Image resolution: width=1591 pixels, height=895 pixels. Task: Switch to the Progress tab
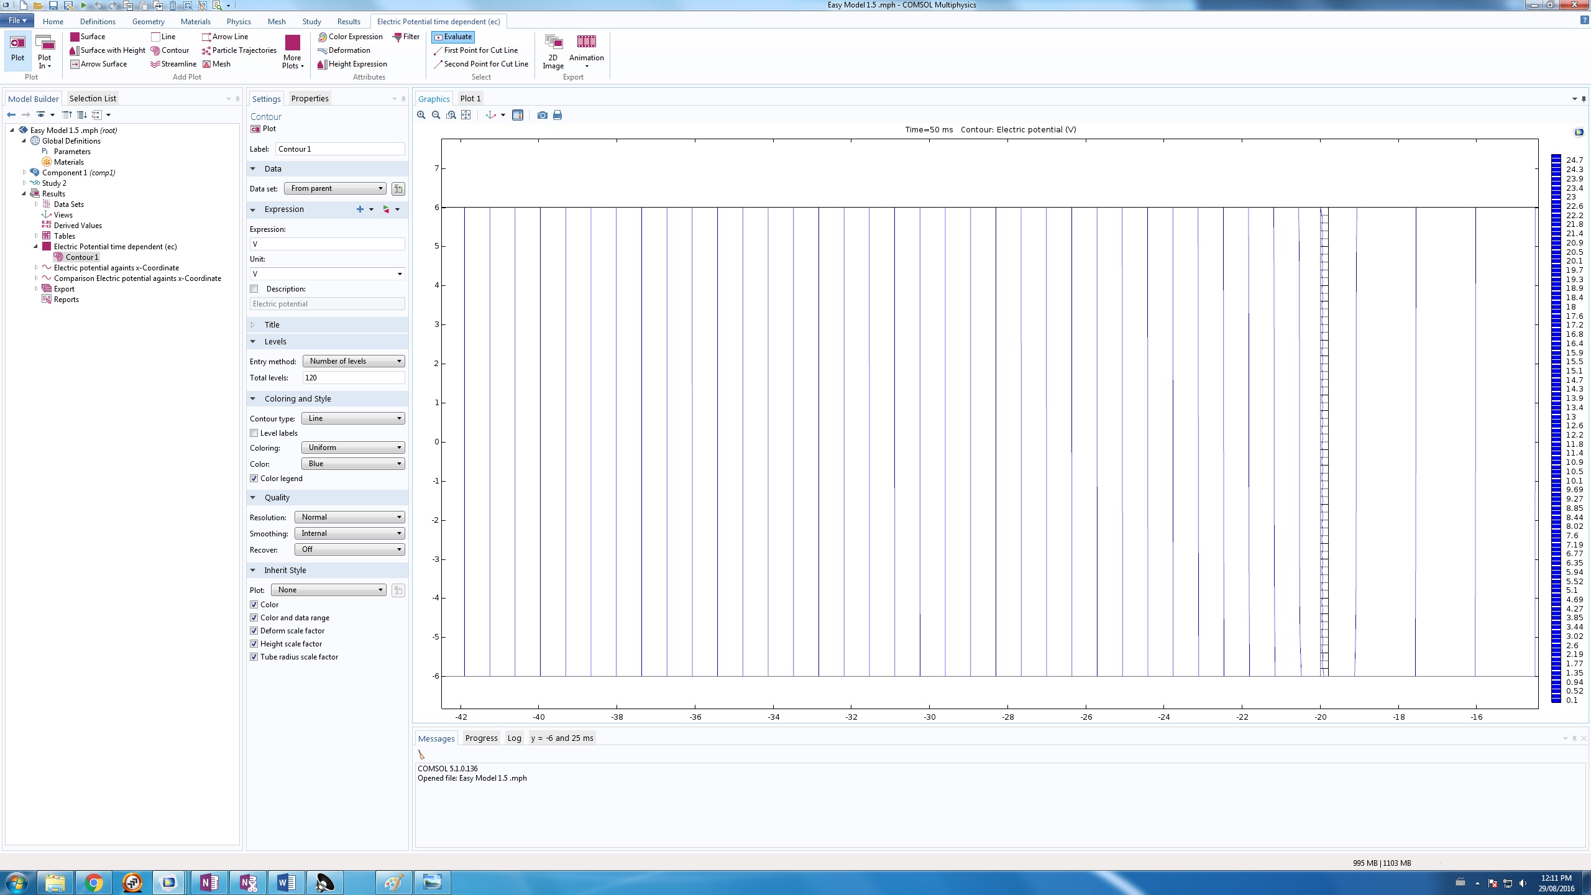click(481, 738)
